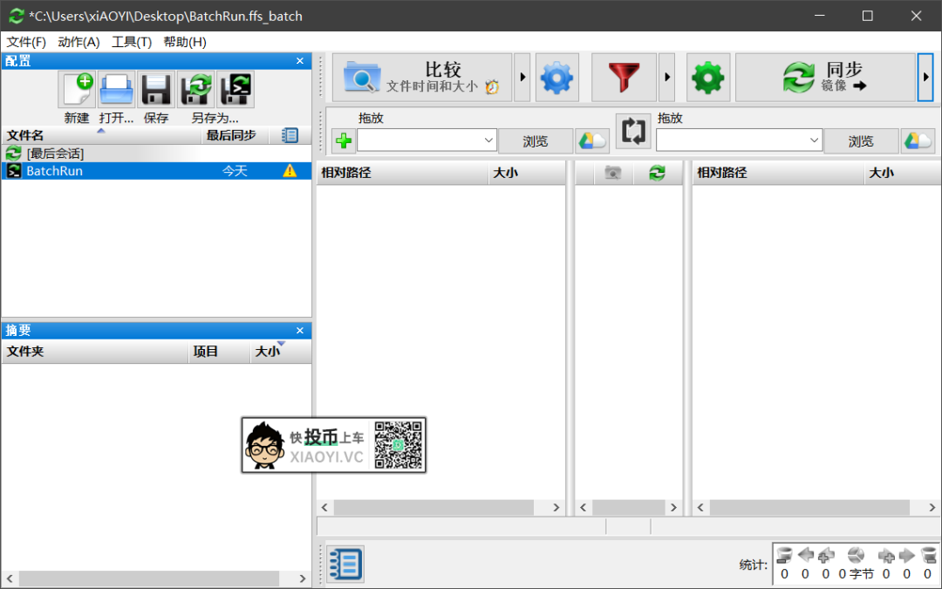Viewport: 942px width, 589px height.
Task: Click statistics create-left arrow icon
Action: click(826, 555)
